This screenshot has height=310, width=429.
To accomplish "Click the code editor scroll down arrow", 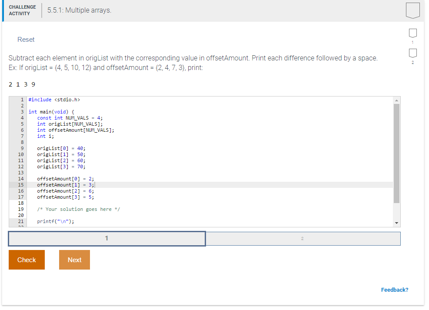I will point(396,223).
